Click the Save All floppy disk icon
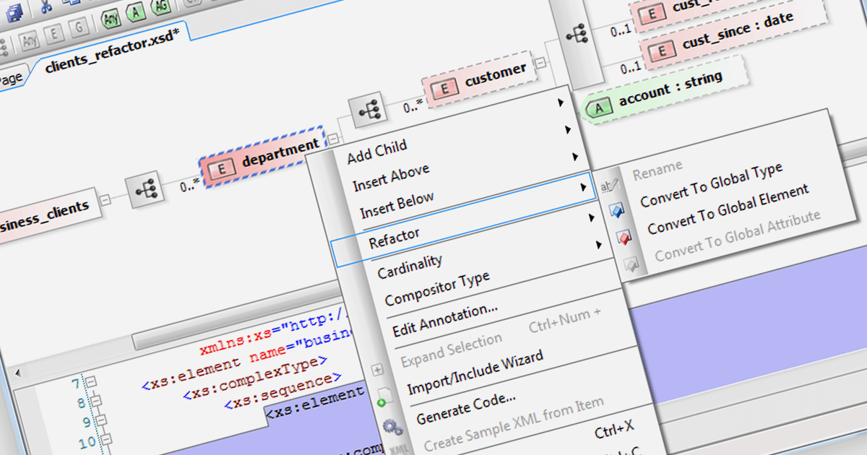867x455 pixels. point(14,14)
